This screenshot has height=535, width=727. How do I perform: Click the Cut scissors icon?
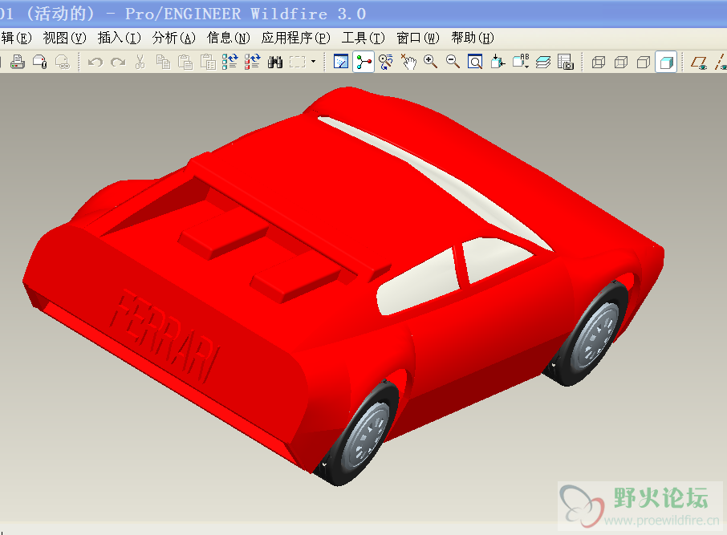(x=140, y=62)
